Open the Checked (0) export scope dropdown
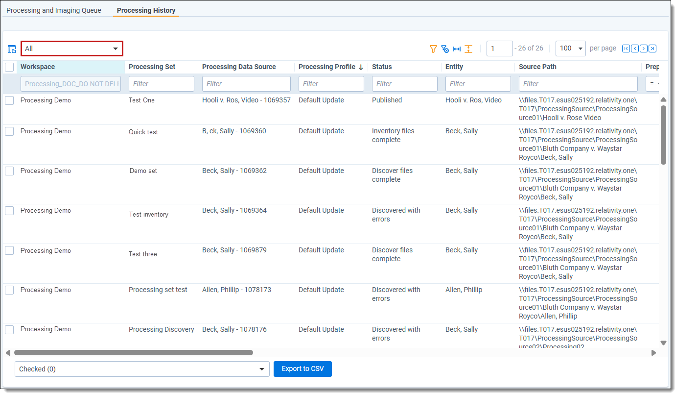 tap(142, 369)
